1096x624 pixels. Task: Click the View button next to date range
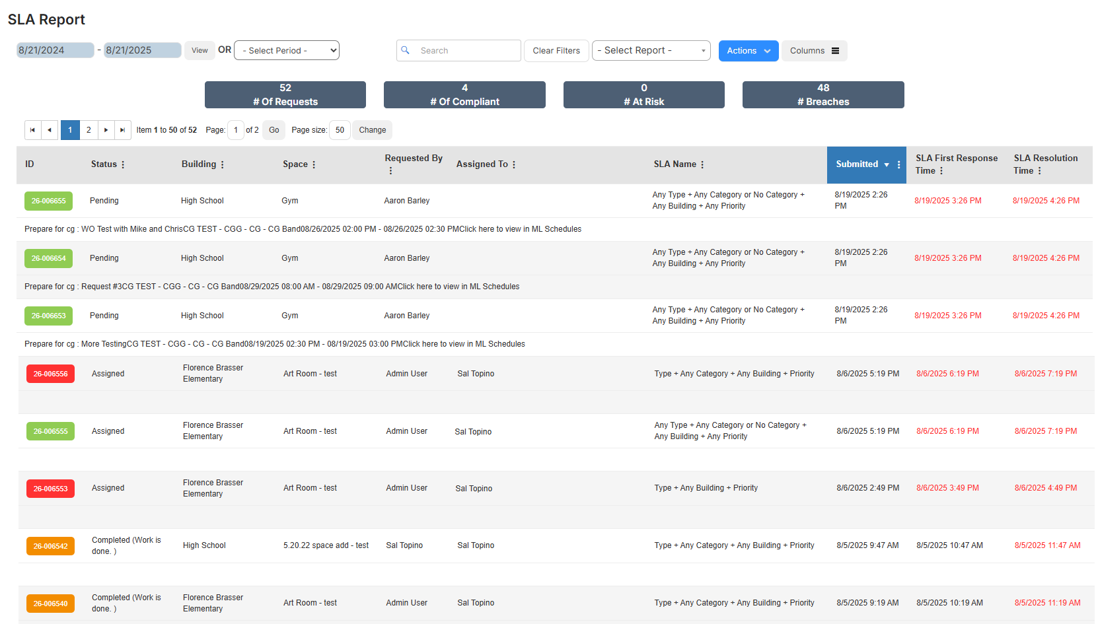click(200, 50)
